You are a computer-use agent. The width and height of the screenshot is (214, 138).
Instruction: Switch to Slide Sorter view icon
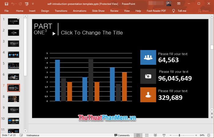[x=147, y=135]
